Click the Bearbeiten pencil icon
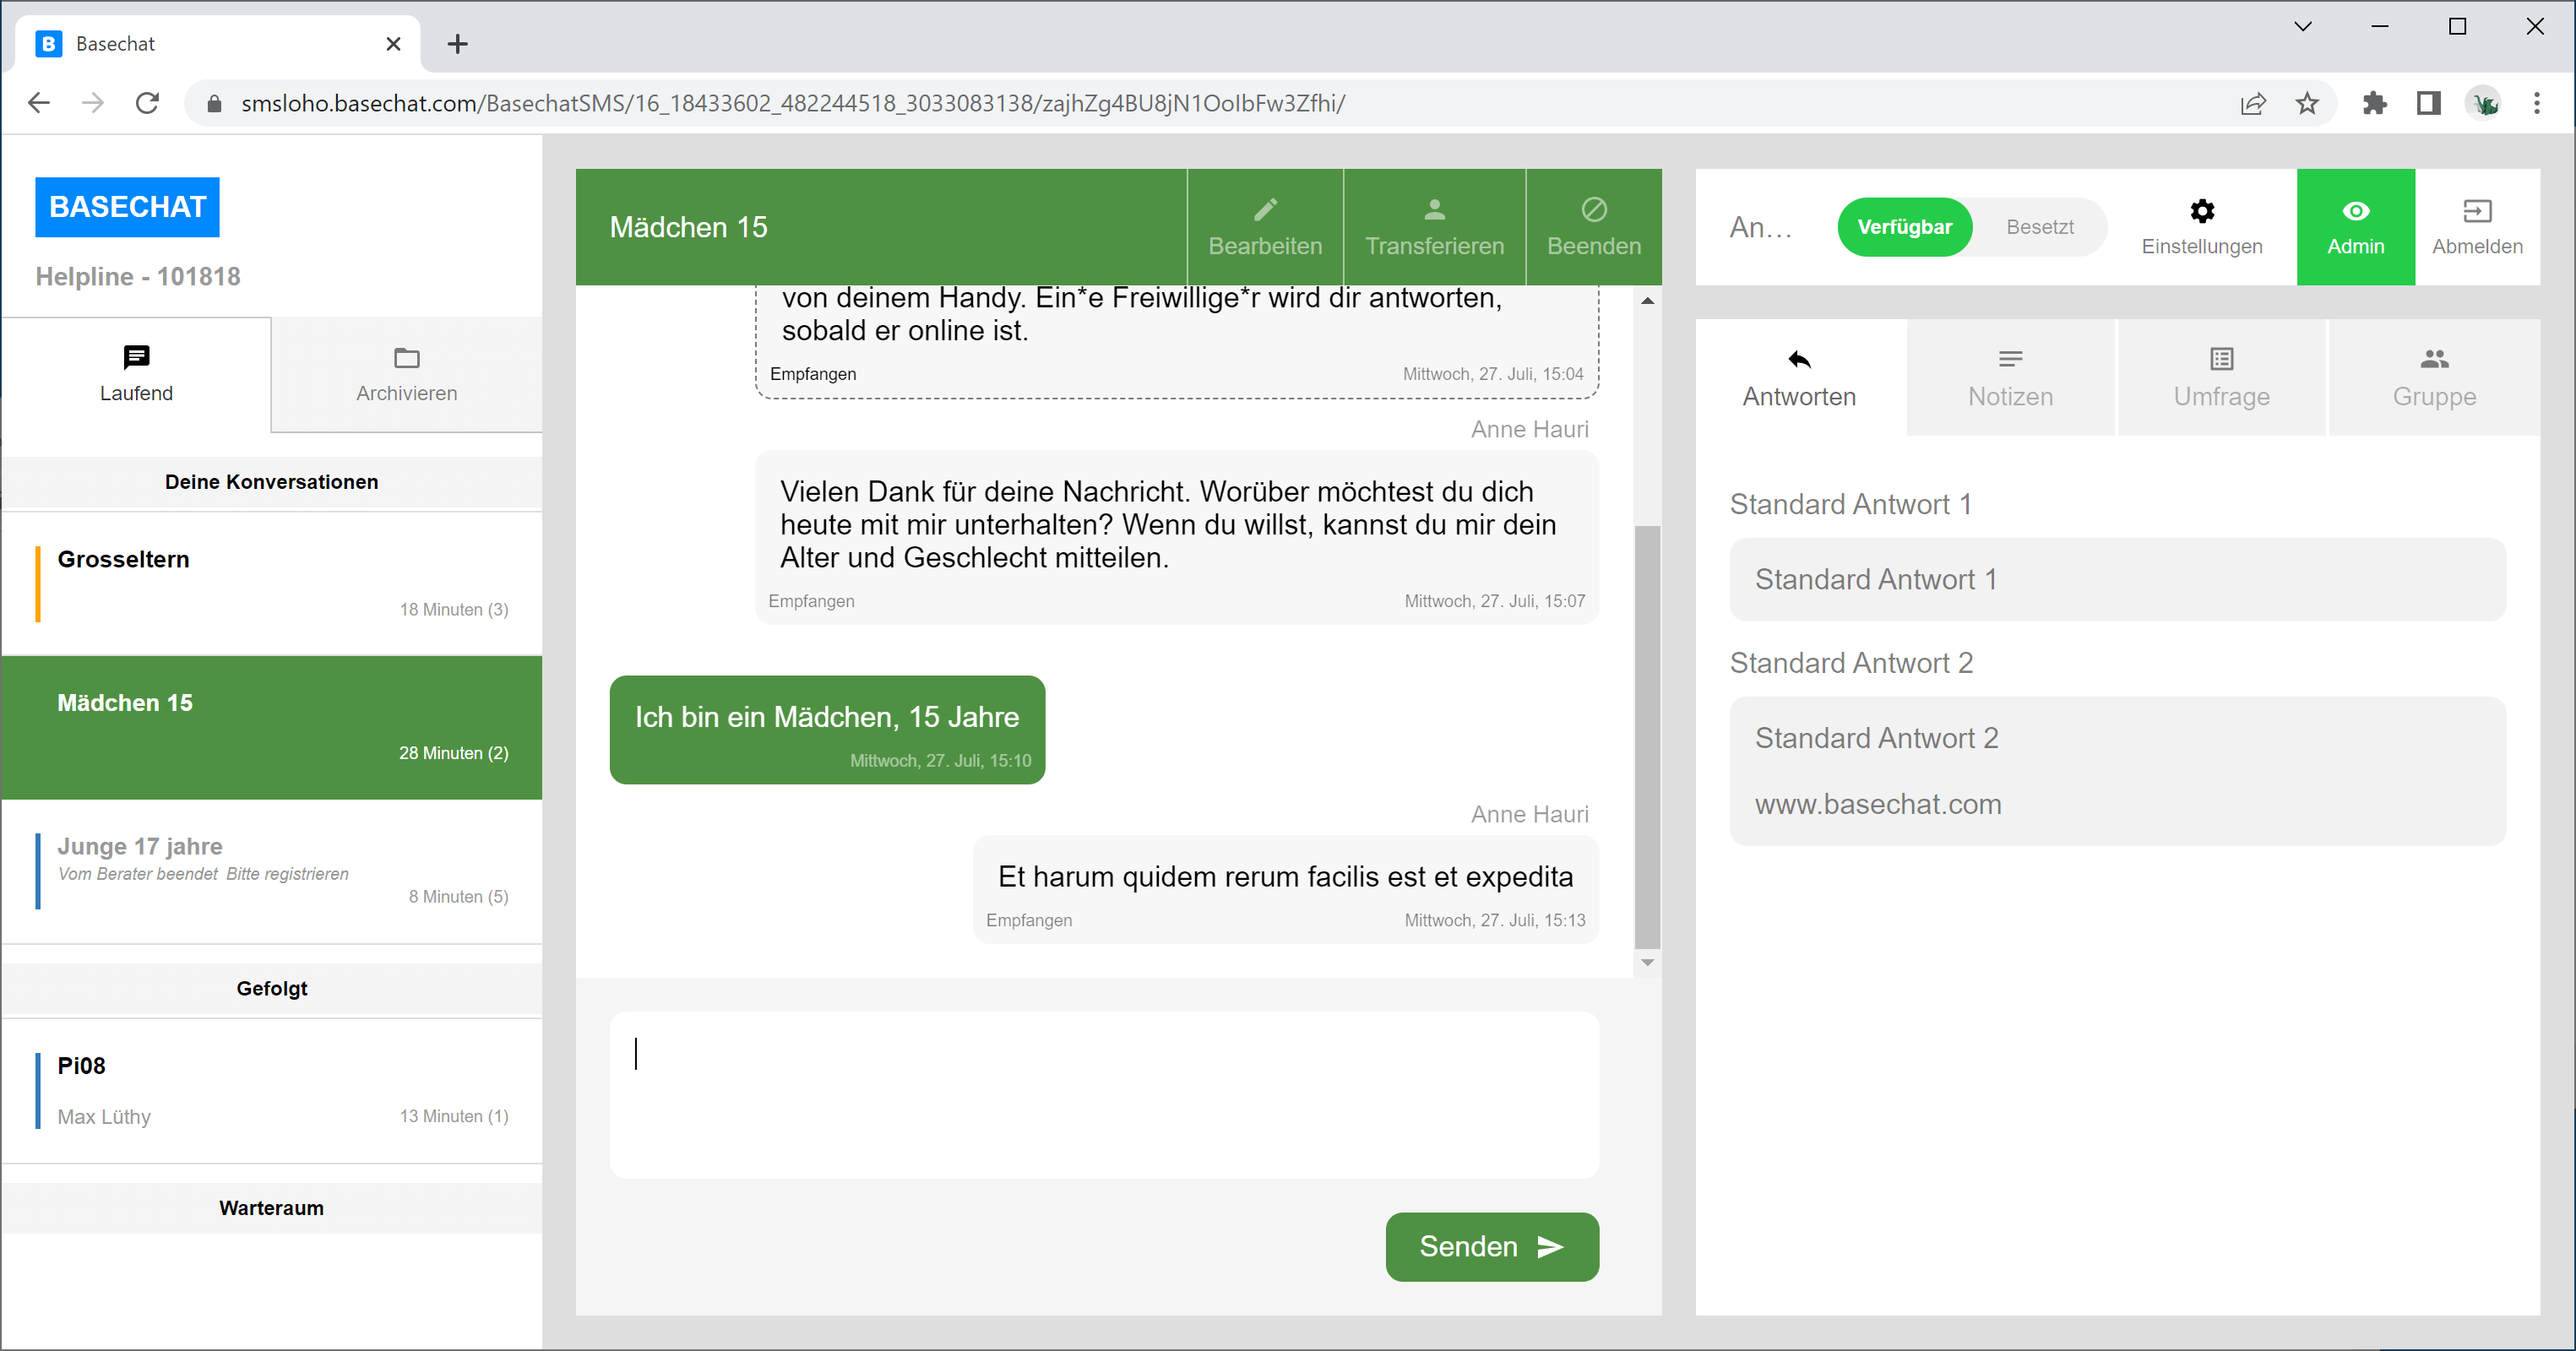The image size is (2576, 1351). coord(1265,210)
